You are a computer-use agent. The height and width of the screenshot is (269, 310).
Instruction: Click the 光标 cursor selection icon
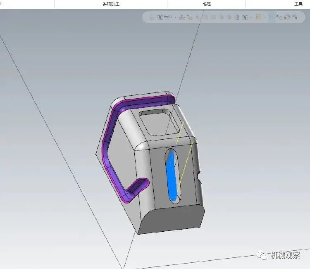(160, 17)
